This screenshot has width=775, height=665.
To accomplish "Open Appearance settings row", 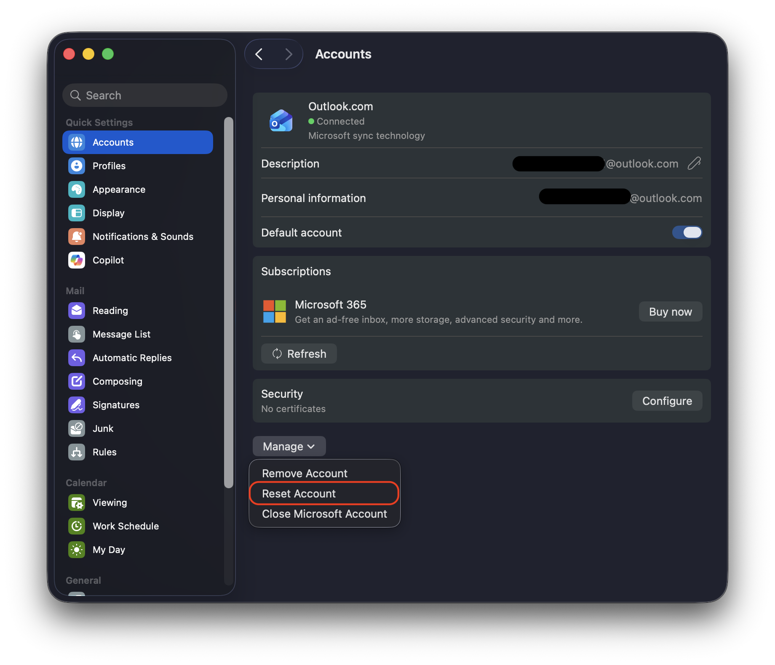I will tap(138, 189).
